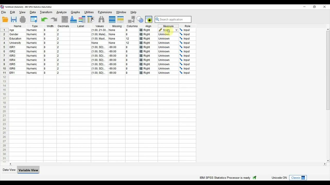Click the Type cell for ISR2
The width and height of the screenshot is (330, 185).
(35, 51)
